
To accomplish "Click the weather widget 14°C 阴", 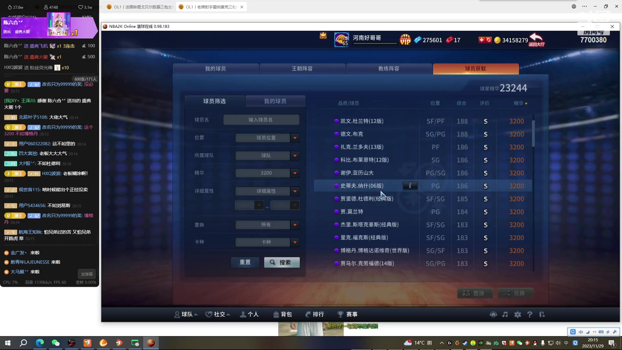I will point(418,343).
